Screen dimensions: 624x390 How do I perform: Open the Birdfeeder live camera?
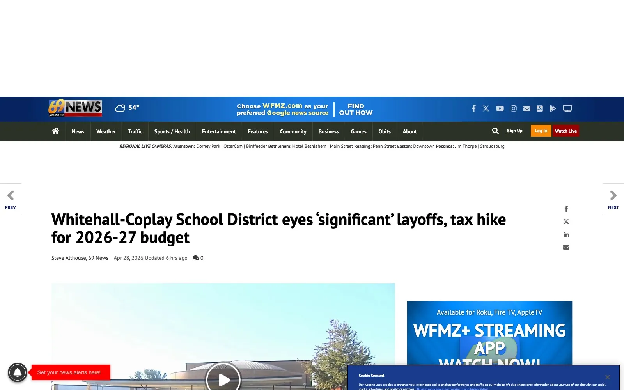[257, 146]
